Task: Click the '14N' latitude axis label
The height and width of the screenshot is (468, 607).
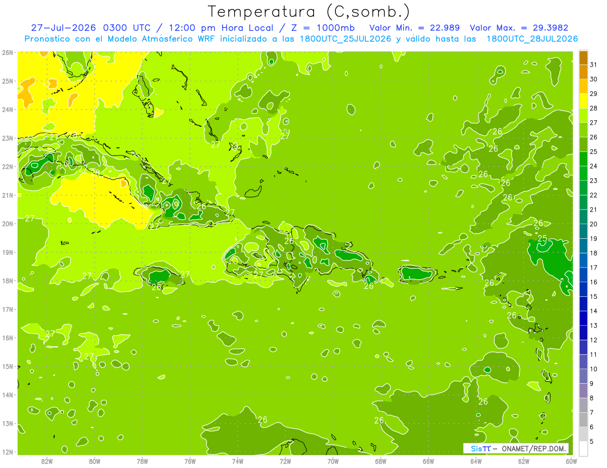Action: click(8, 395)
